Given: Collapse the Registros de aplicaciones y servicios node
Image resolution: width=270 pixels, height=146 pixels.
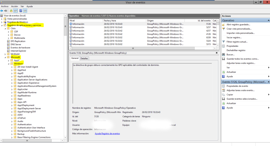Looking at the screenshot, I should [2, 25].
